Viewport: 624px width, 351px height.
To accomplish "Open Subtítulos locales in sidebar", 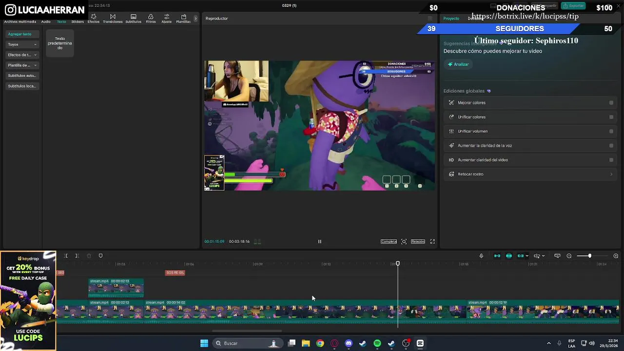I will tap(22, 86).
